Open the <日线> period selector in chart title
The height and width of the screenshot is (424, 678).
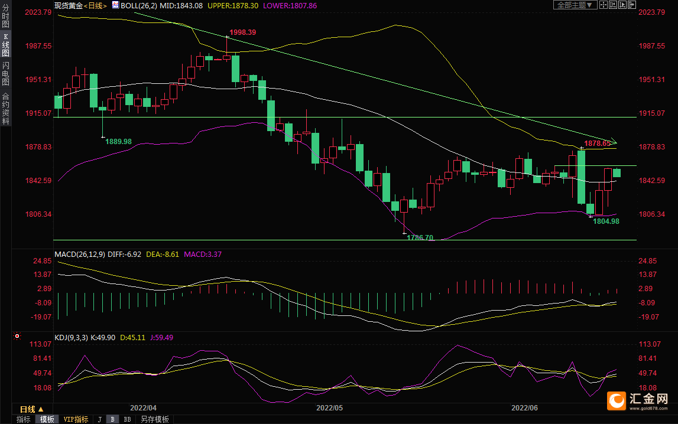pyautogui.click(x=95, y=5)
